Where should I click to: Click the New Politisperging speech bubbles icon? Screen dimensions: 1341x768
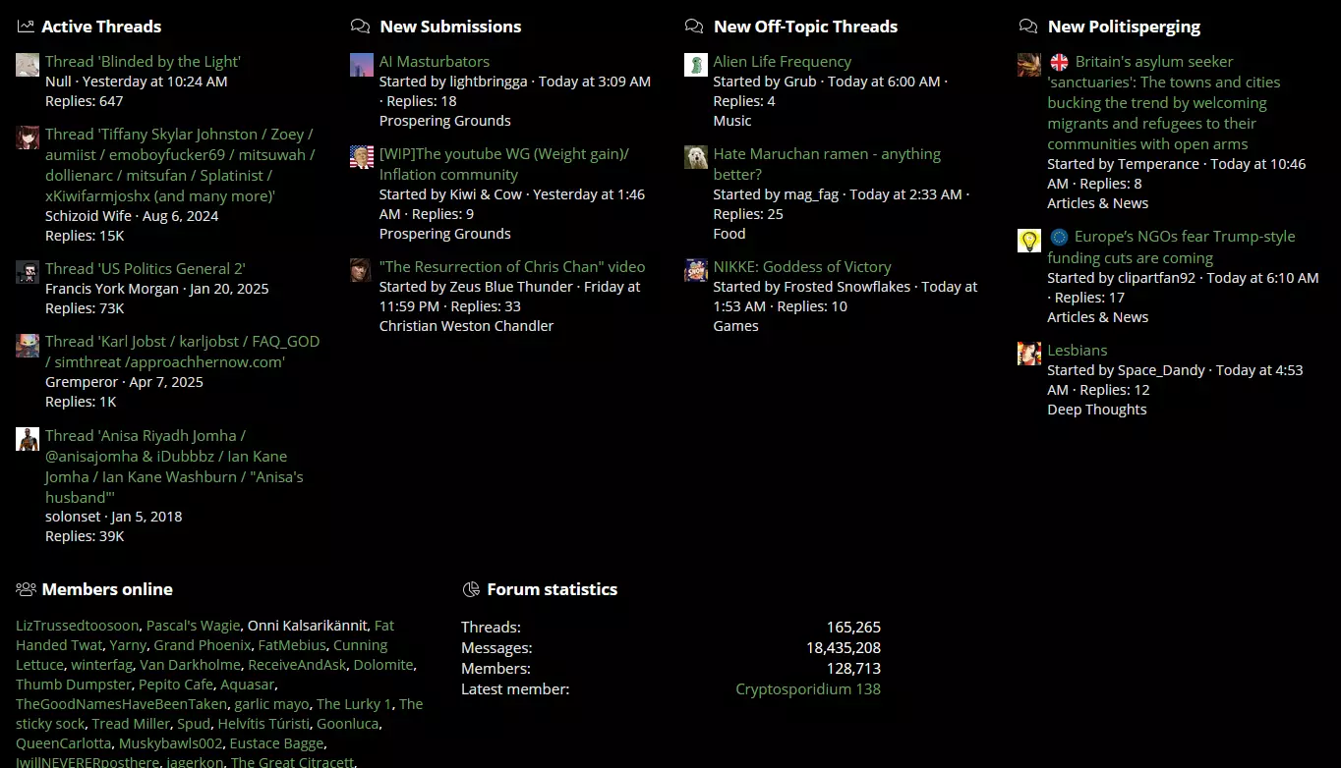[1028, 27]
